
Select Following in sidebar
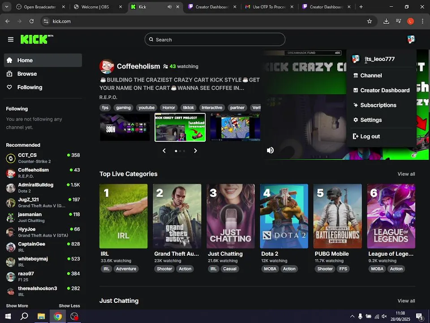pyautogui.click(x=43, y=87)
